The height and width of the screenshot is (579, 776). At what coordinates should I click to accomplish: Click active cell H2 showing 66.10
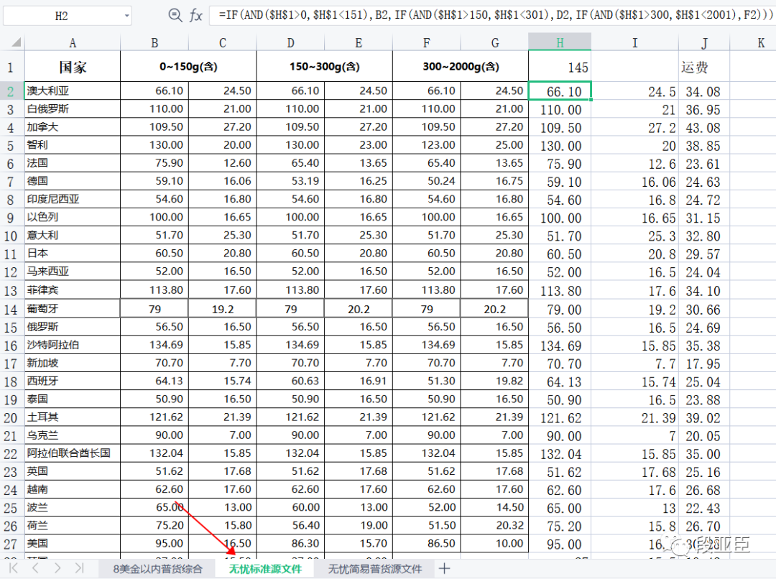click(560, 91)
